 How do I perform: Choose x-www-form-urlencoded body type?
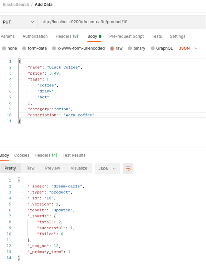tap(54, 48)
